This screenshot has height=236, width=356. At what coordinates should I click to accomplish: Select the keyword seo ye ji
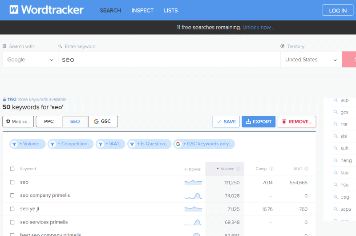point(29,209)
